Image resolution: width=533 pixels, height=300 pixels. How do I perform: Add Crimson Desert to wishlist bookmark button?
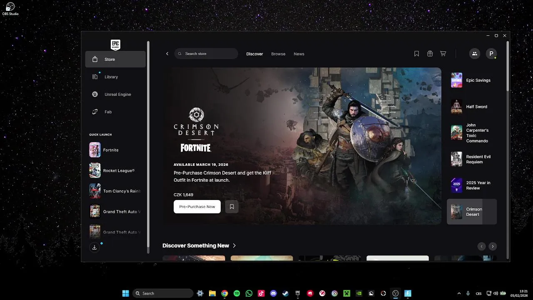232,207
